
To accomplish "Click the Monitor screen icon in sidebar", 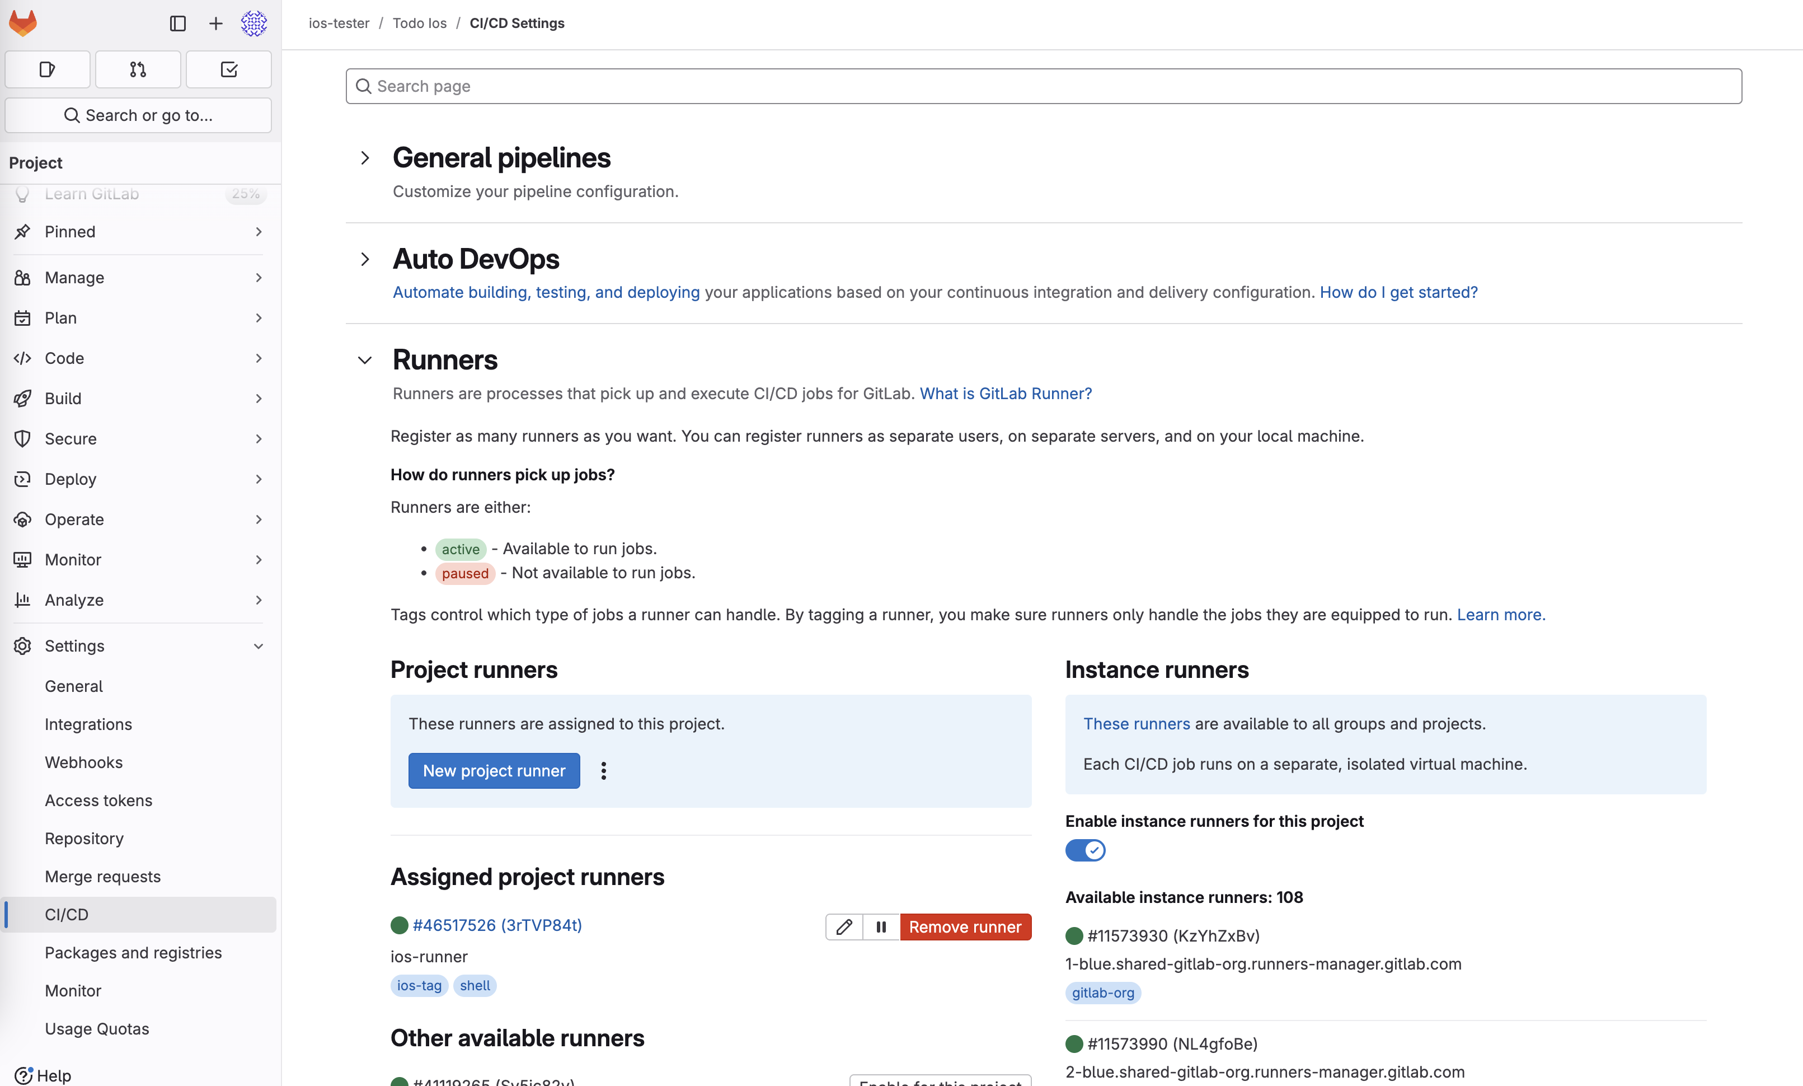I will click(23, 559).
